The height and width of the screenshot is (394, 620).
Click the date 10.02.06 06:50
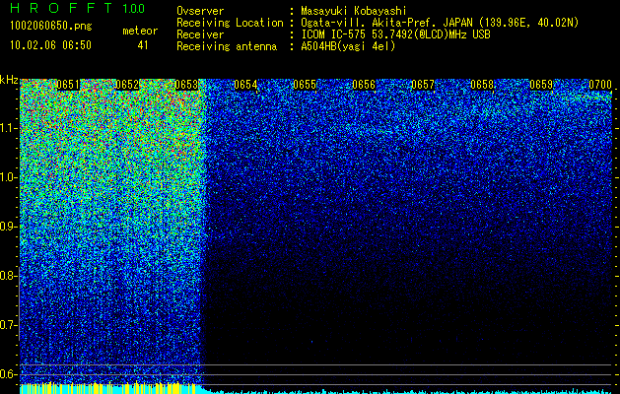[x=50, y=45]
